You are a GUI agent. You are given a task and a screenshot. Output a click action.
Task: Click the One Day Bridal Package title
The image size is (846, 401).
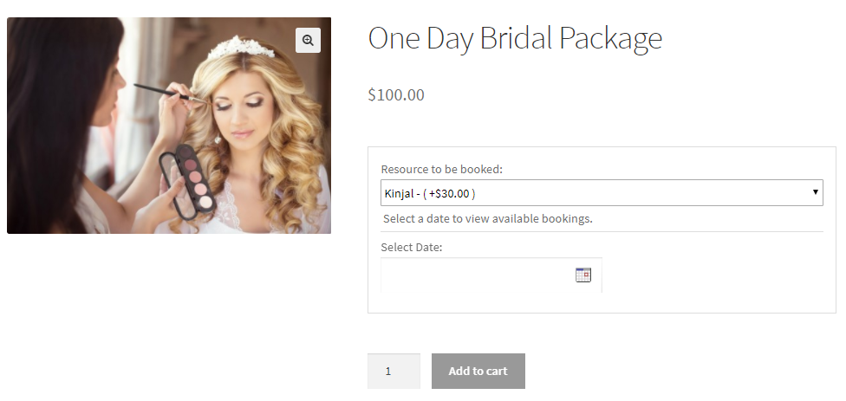point(515,38)
